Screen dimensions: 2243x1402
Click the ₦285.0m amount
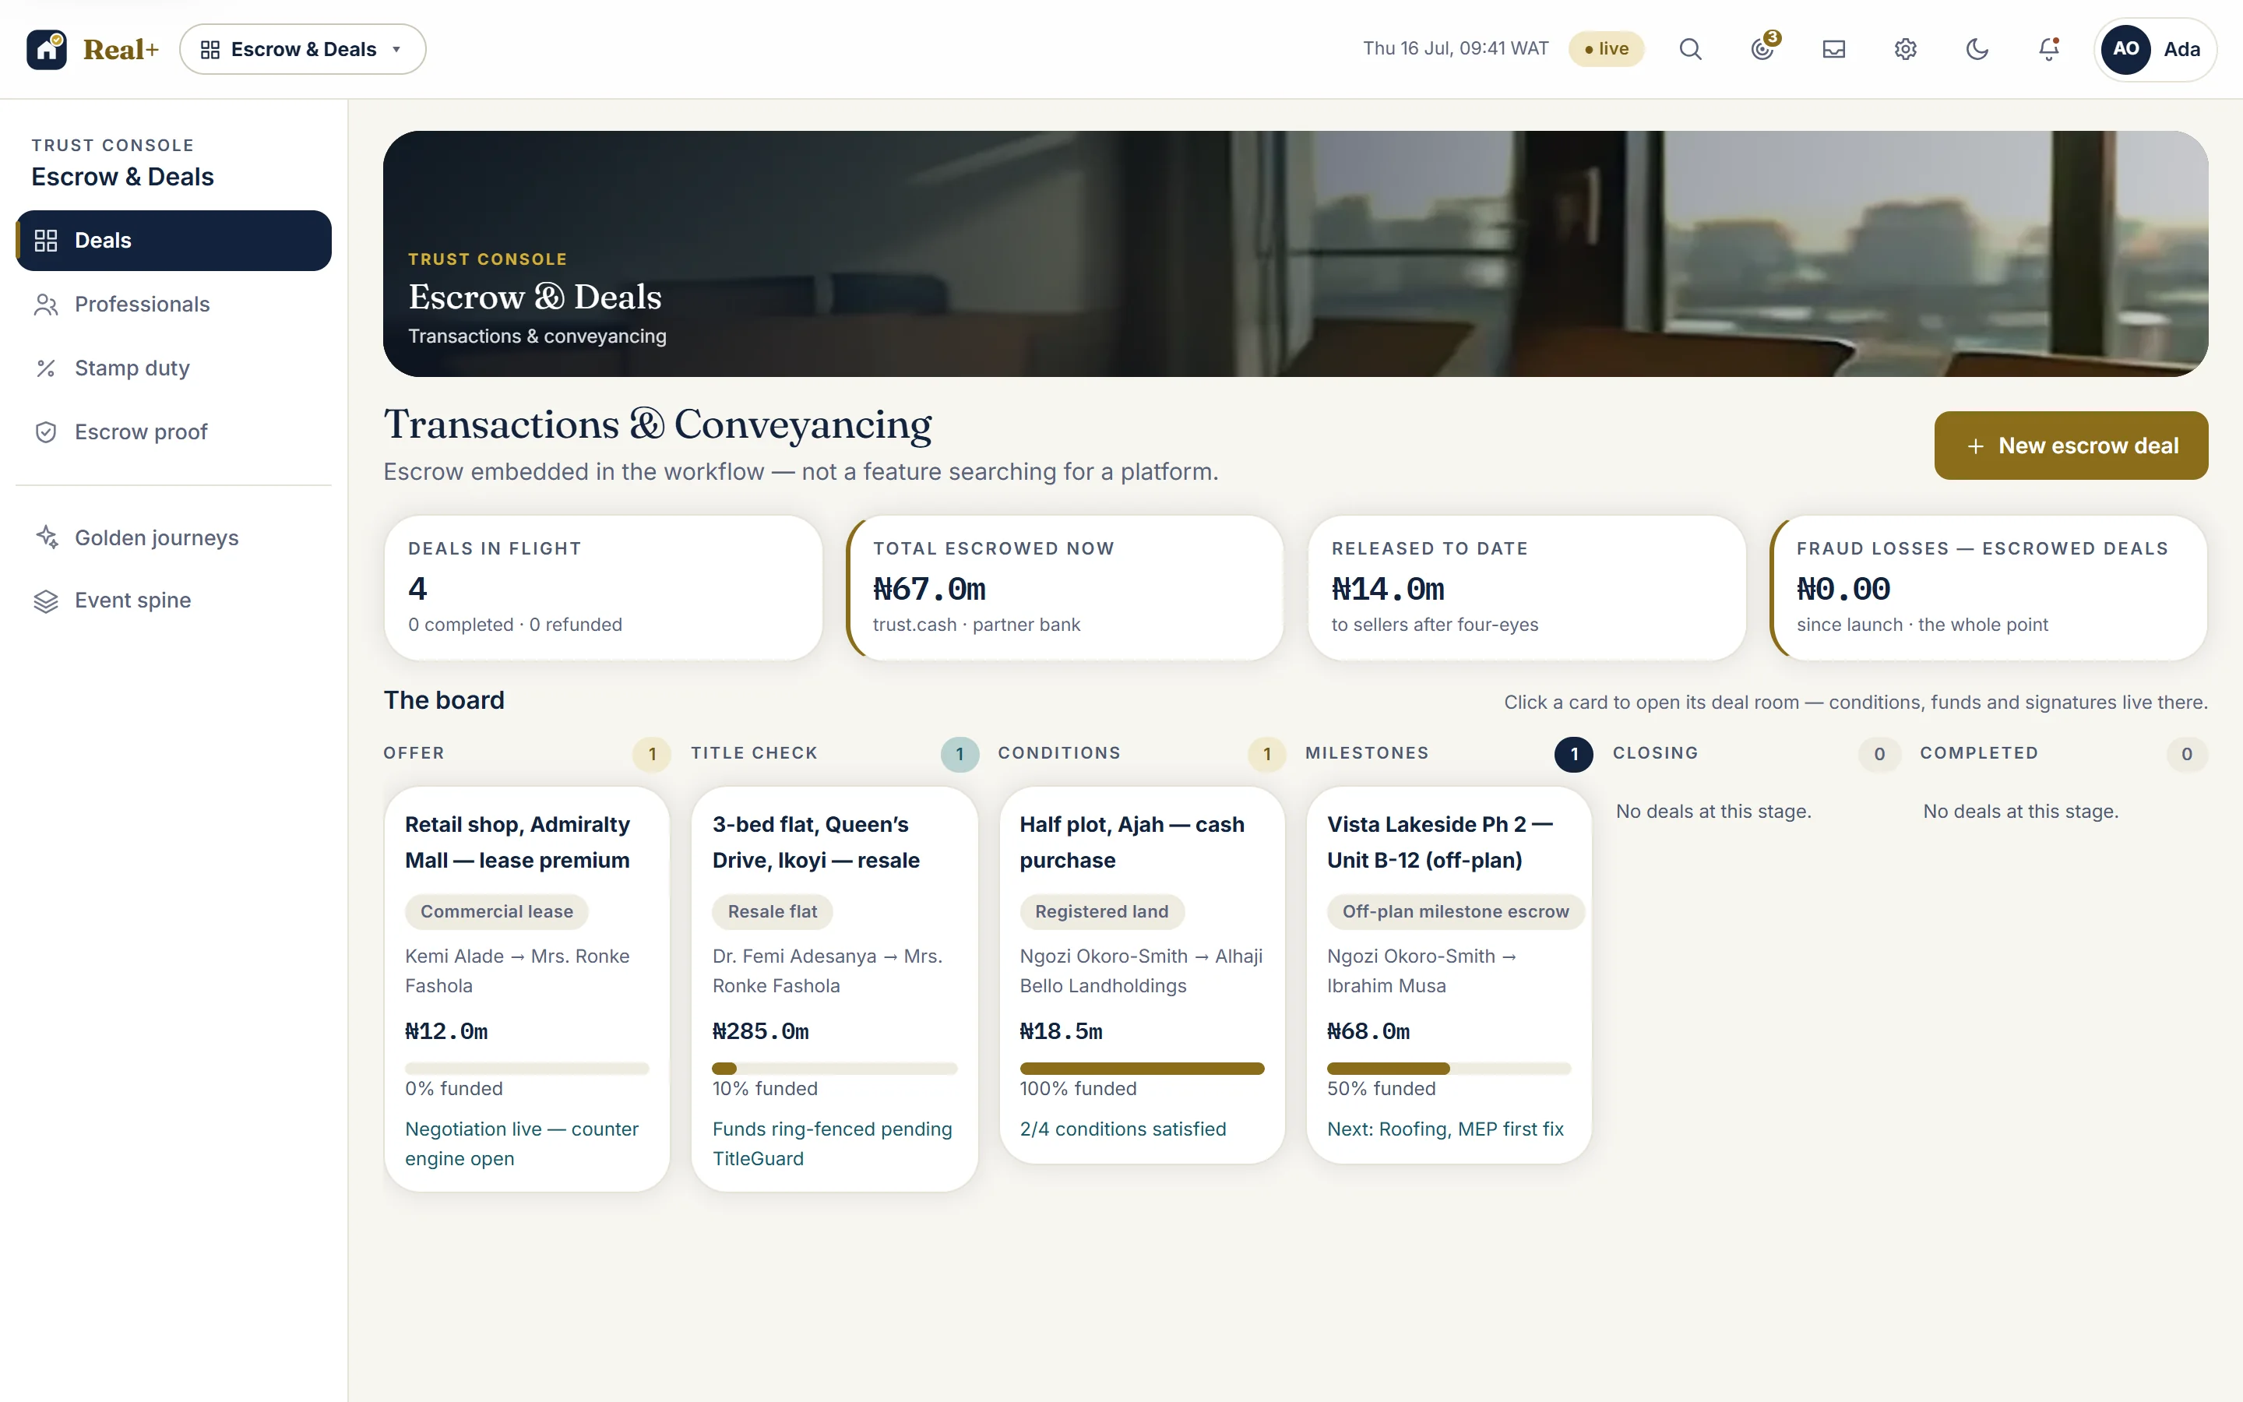[760, 1032]
